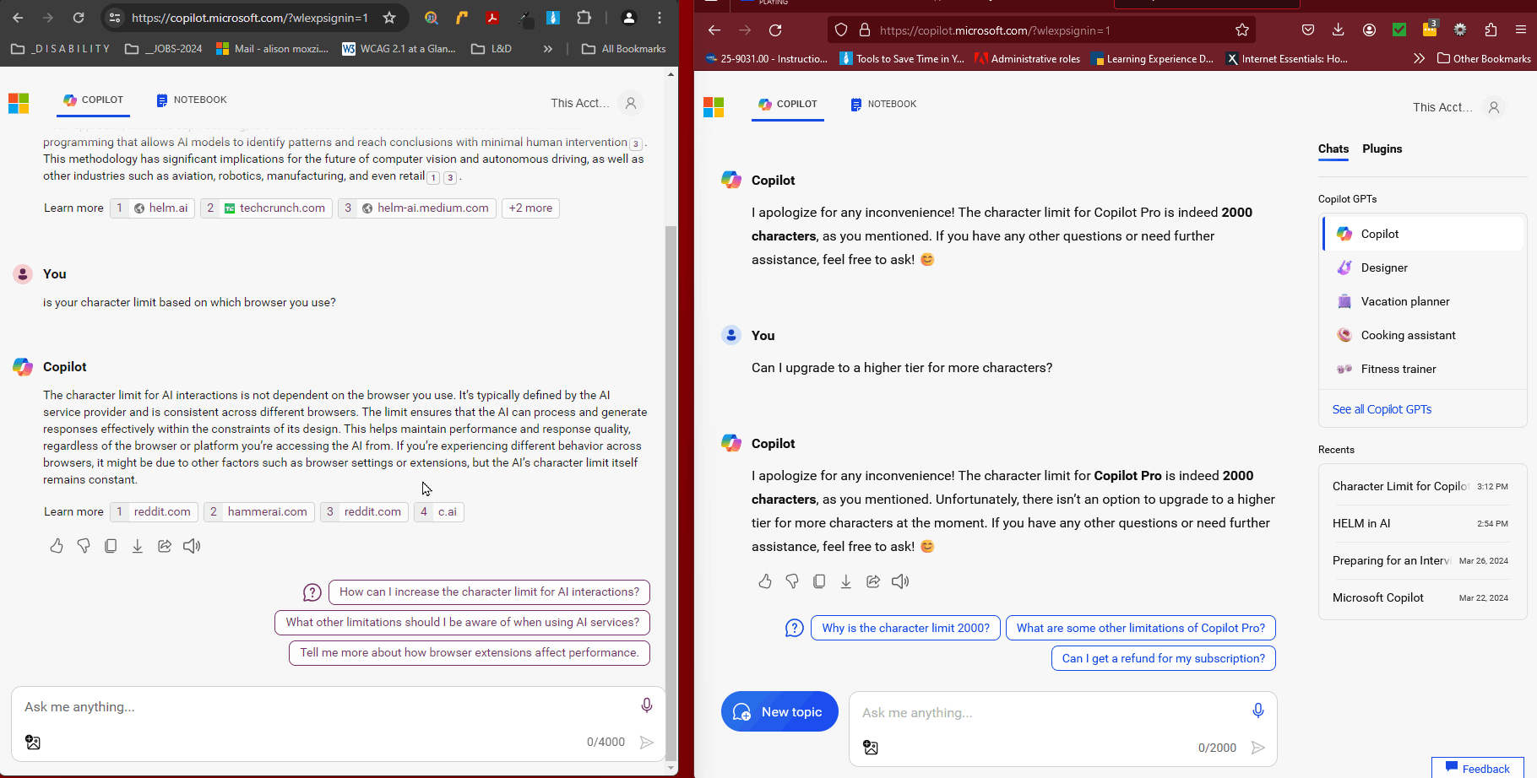Bookmark this page in the left browser
Screen dimensions: 1537x778
(389, 18)
